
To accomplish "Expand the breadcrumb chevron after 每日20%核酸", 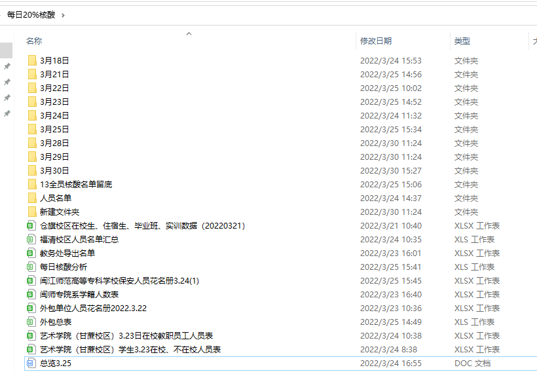I will [63, 14].
